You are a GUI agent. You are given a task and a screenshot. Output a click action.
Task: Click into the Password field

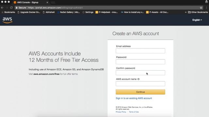point(140,62)
